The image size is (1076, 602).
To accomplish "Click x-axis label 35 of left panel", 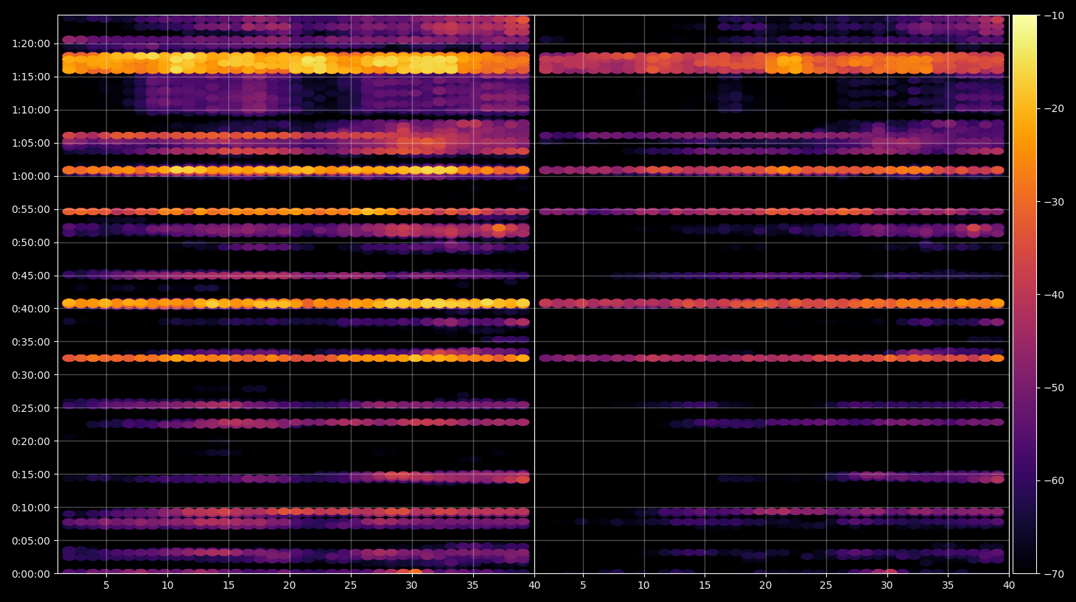I will click(x=472, y=586).
